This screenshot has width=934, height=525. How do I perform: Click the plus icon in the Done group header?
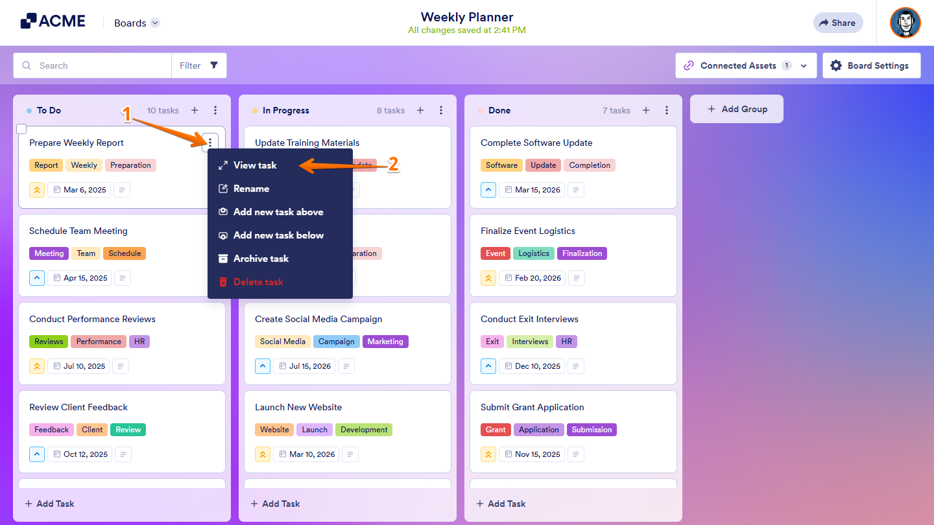(646, 110)
